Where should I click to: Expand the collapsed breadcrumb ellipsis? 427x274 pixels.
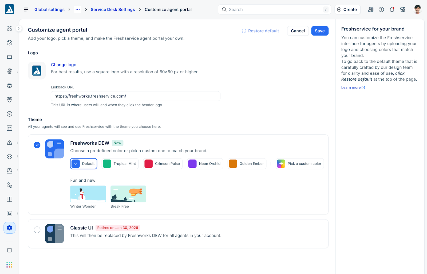point(78,10)
